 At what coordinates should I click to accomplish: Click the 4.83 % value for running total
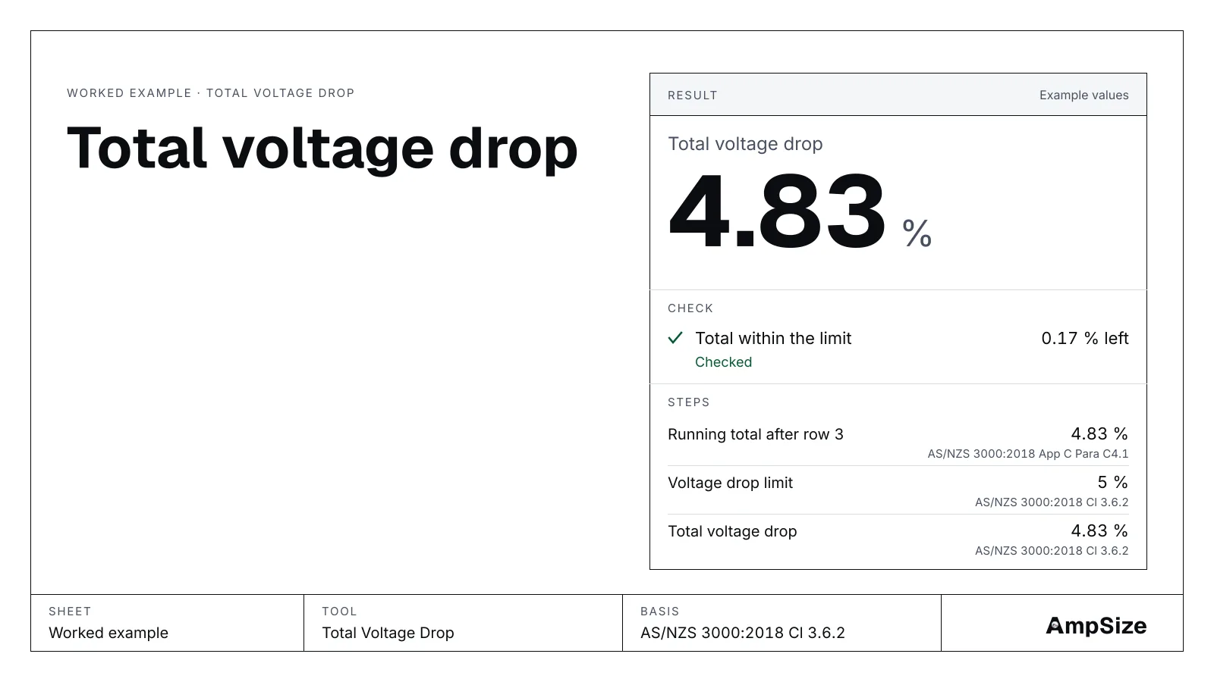[1099, 434]
